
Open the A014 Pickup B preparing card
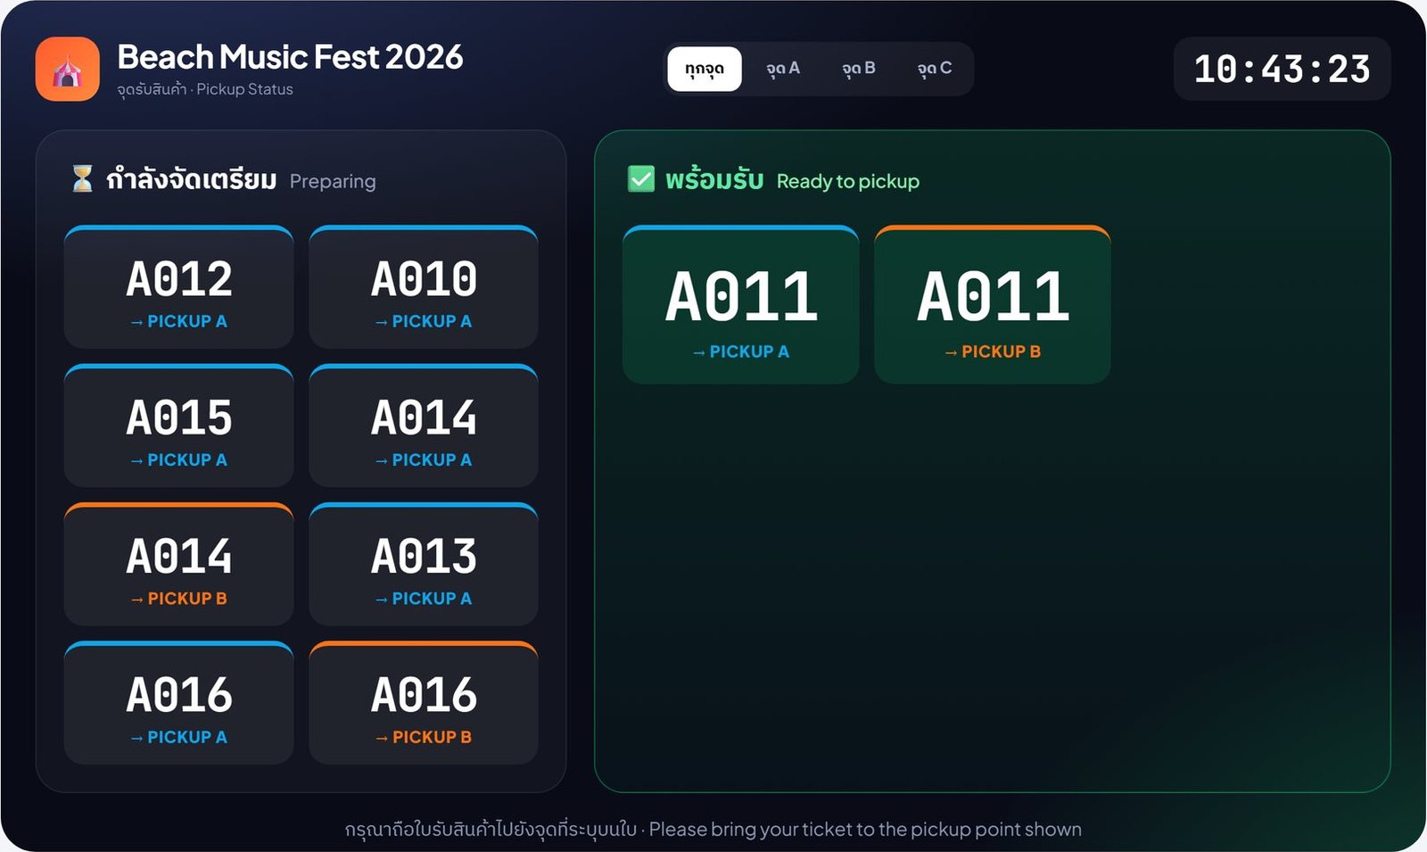click(x=179, y=564)
